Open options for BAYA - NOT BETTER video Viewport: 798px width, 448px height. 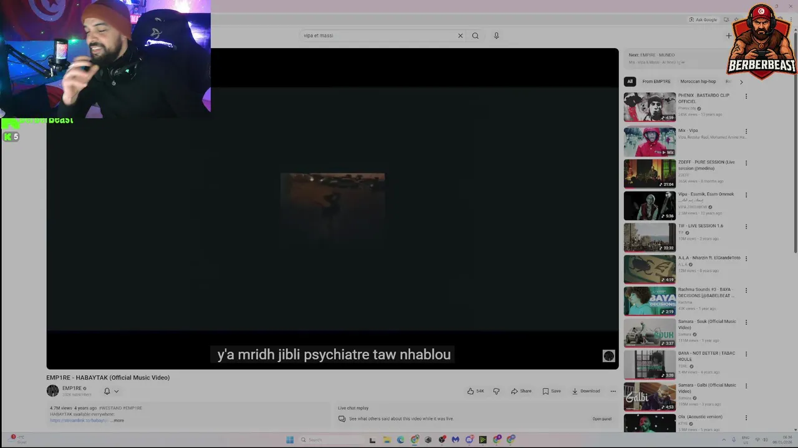[x=746, y=354]
